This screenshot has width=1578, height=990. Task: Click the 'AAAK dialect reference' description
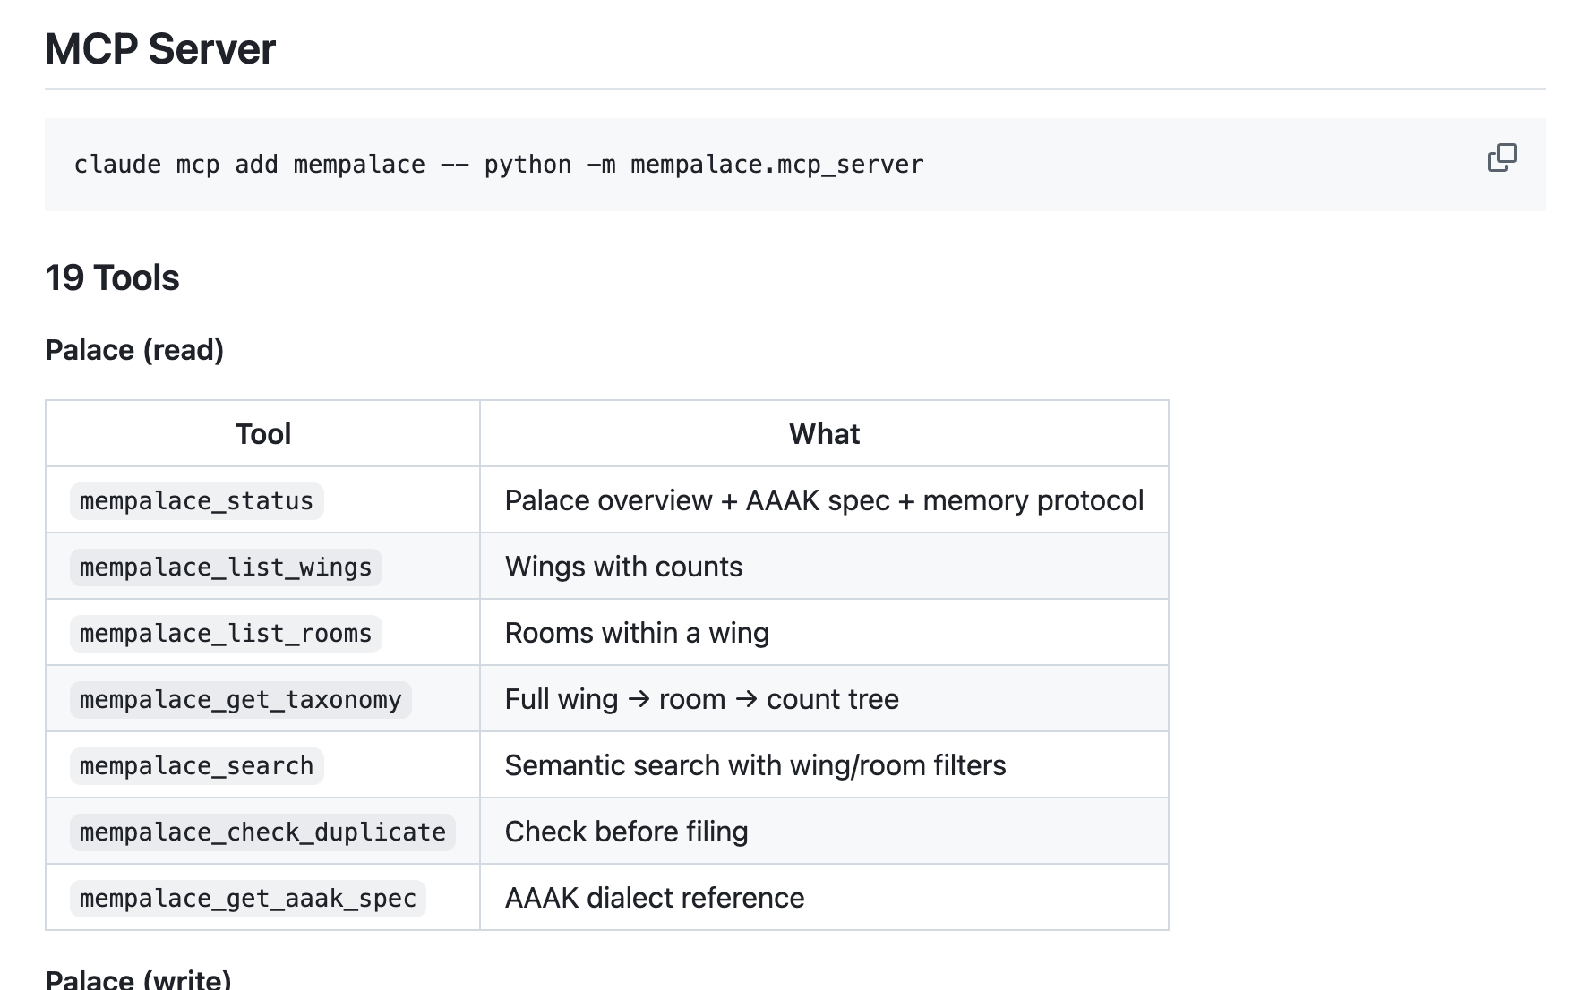[x=655, y=898]
